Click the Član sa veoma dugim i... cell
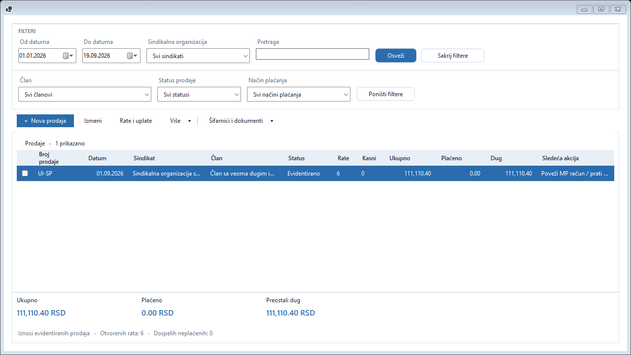The height and width of the screenshot is (355, 631). pyautogui.click(x=242, y=174)
